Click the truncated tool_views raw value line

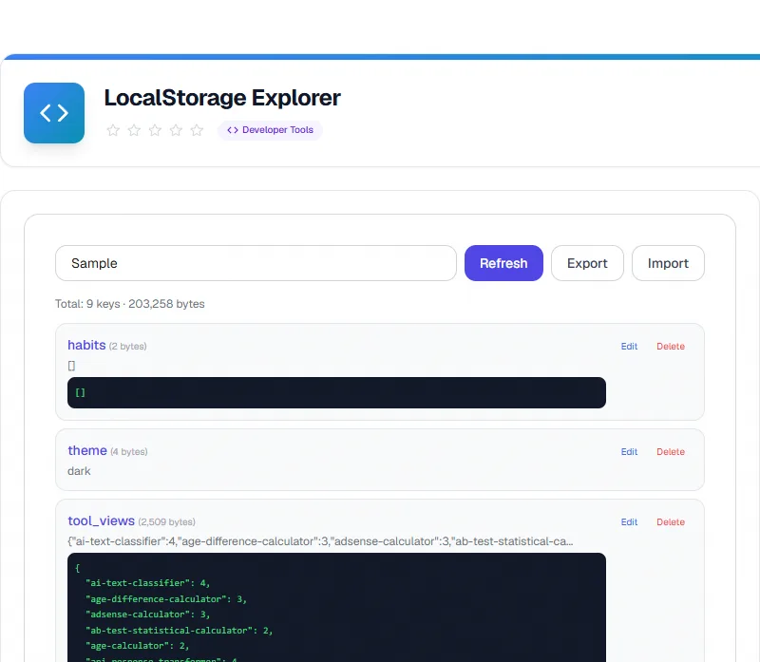pyautogui.click(x=320, y=541)
